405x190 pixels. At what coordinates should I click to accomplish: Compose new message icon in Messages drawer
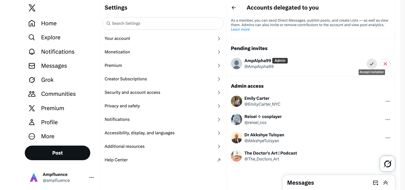(375, 183)
